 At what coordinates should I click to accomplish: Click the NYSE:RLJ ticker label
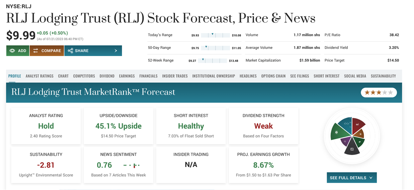click(x=18, y=7)
